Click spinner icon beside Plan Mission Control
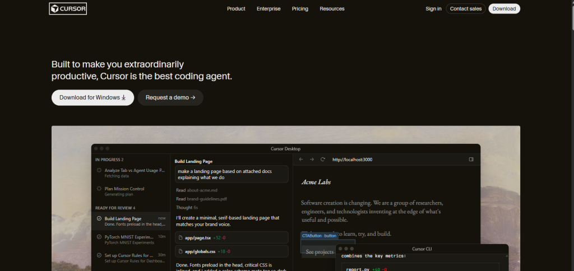 point(99,189)
